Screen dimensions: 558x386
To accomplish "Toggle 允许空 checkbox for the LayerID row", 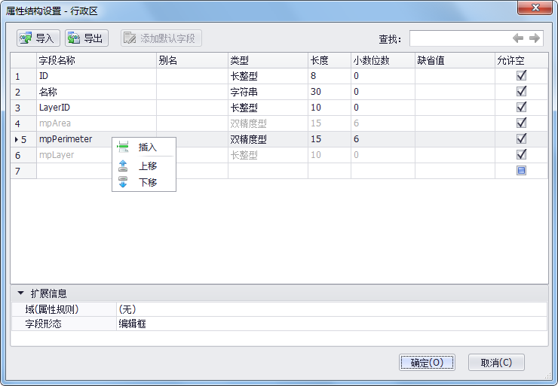I will 521,108.
